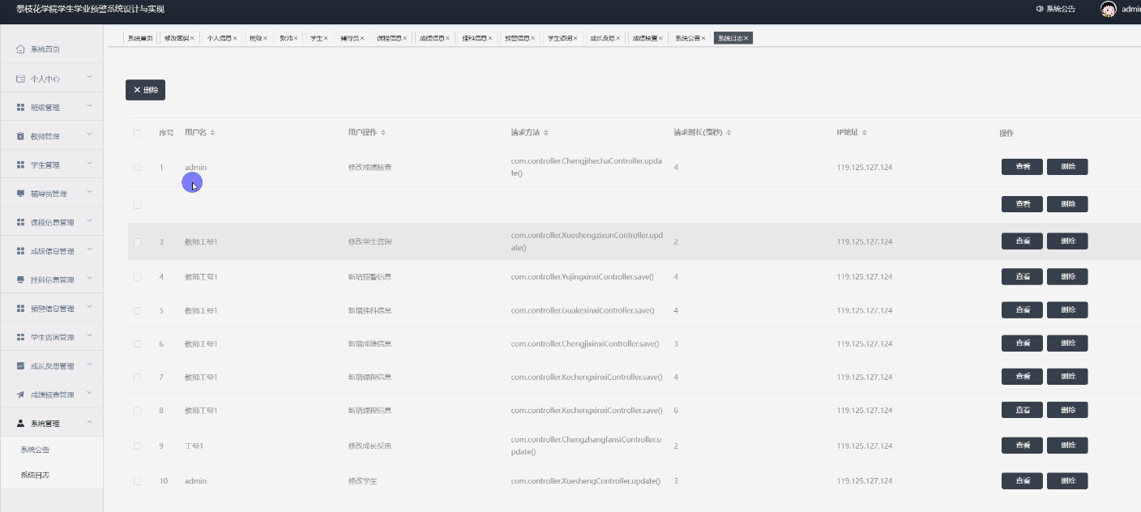Screen dimensions: 1141x512
Task: Check the 新增预警信息 log row
Action: 136,276
